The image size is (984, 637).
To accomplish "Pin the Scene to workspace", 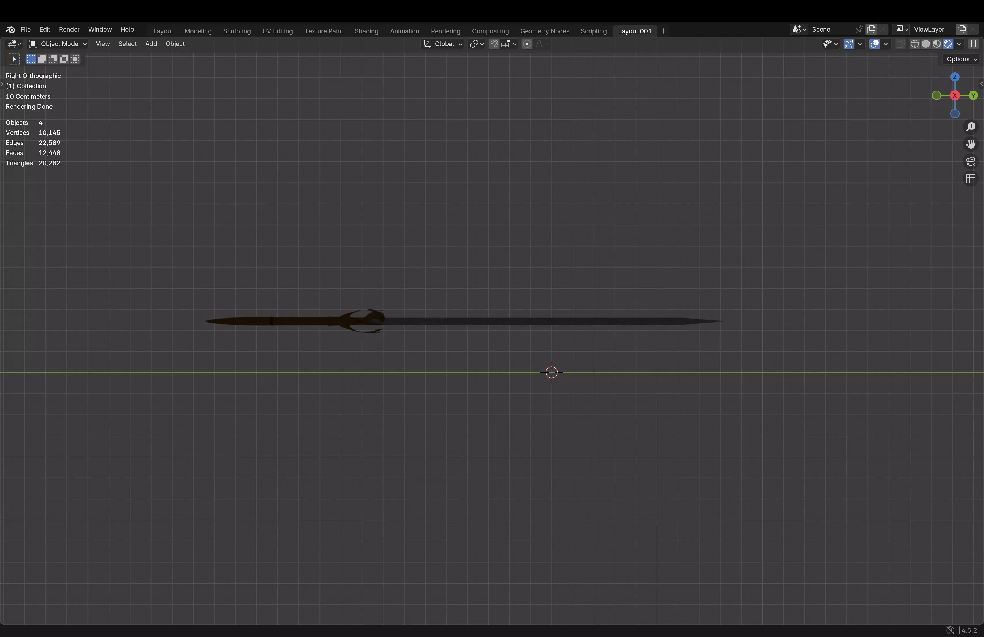I will coord(859,29).
